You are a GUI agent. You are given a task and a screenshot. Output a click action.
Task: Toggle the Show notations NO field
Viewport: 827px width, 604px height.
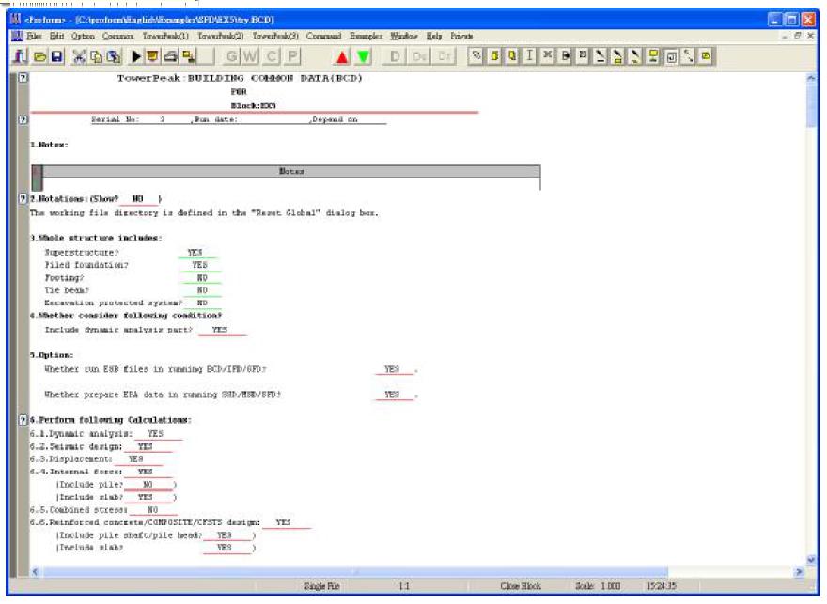click(138, 199)
